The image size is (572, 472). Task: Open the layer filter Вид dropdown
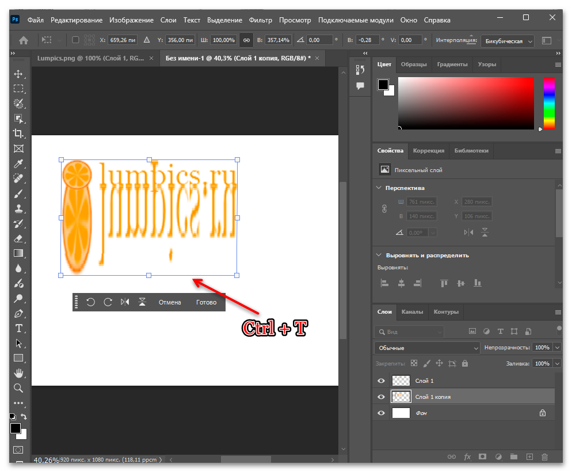coord(409,332)
